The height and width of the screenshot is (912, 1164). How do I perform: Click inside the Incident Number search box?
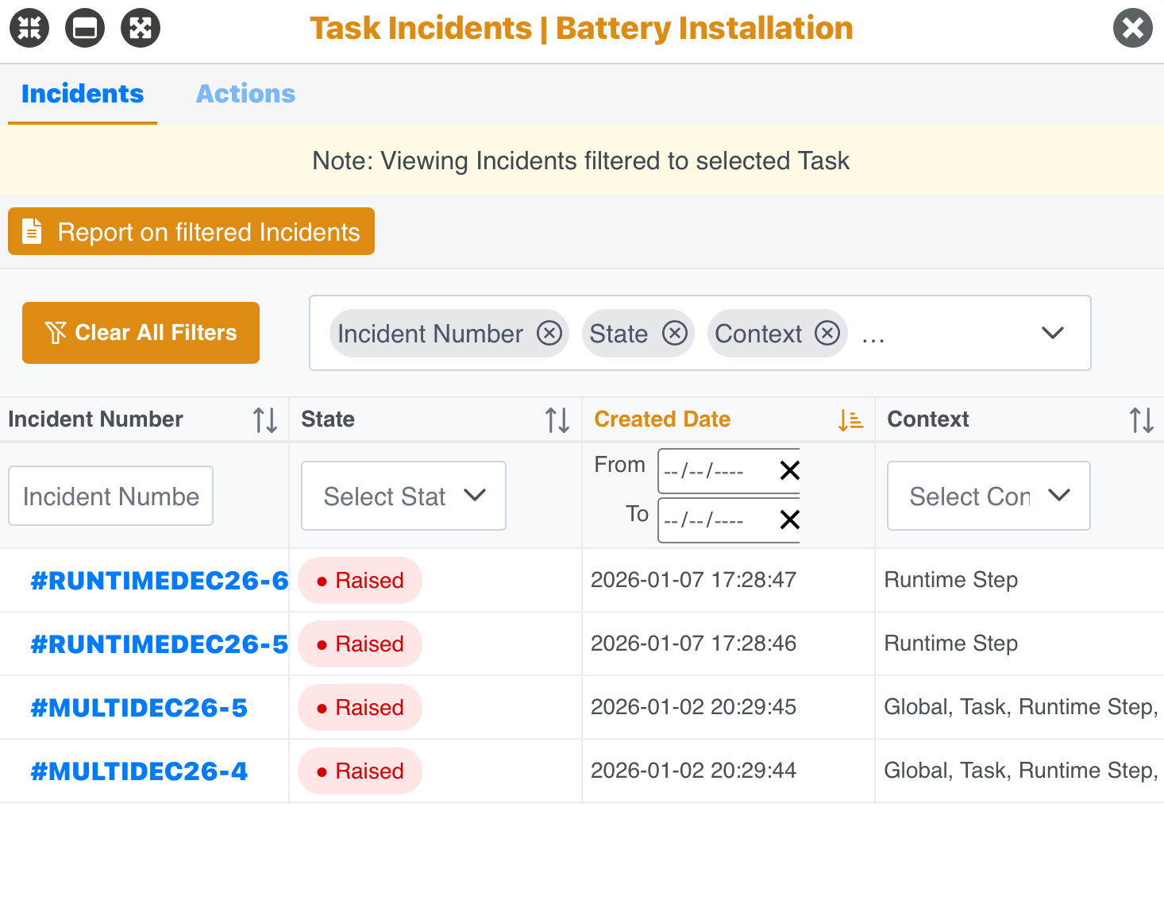click(x=110, y=496)
